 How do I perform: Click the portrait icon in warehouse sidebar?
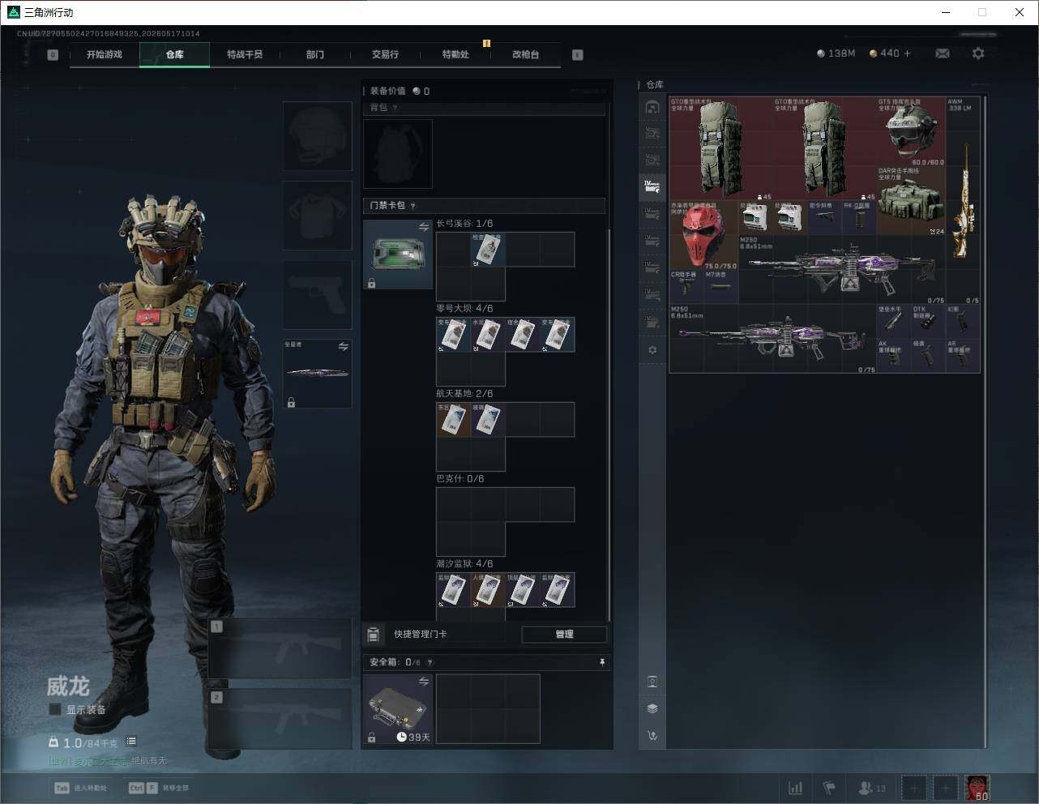(652, 682)
